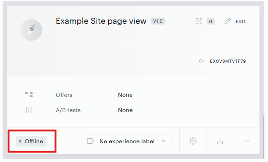This screenshot has width=268, height=162.
Task: Click the Example Site page view title
Action: pyautogui.click(x=101, y=21)
